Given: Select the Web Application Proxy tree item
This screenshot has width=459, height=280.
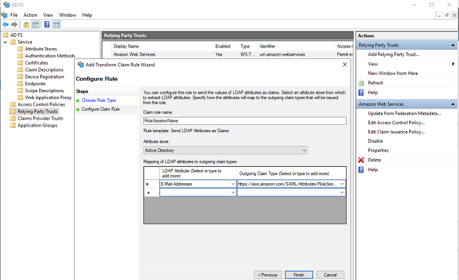Looking at the screenshot, I should click(x=48, y=97).
